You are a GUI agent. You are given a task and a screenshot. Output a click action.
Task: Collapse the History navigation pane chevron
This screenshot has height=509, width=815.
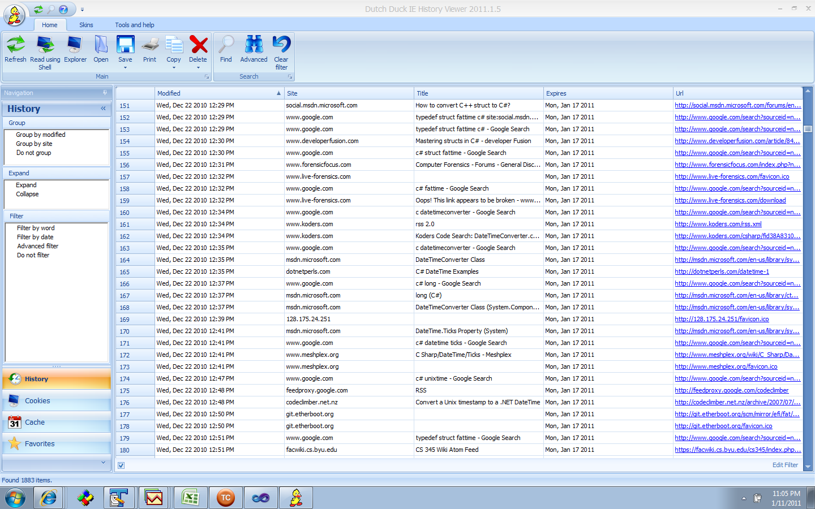[x=103, y=109]
